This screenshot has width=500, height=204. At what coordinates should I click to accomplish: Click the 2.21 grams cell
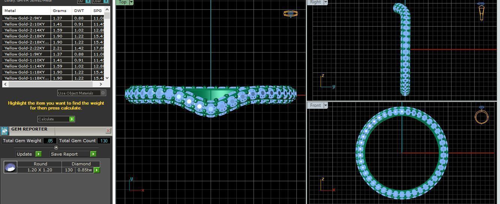[x=61, y=48]
